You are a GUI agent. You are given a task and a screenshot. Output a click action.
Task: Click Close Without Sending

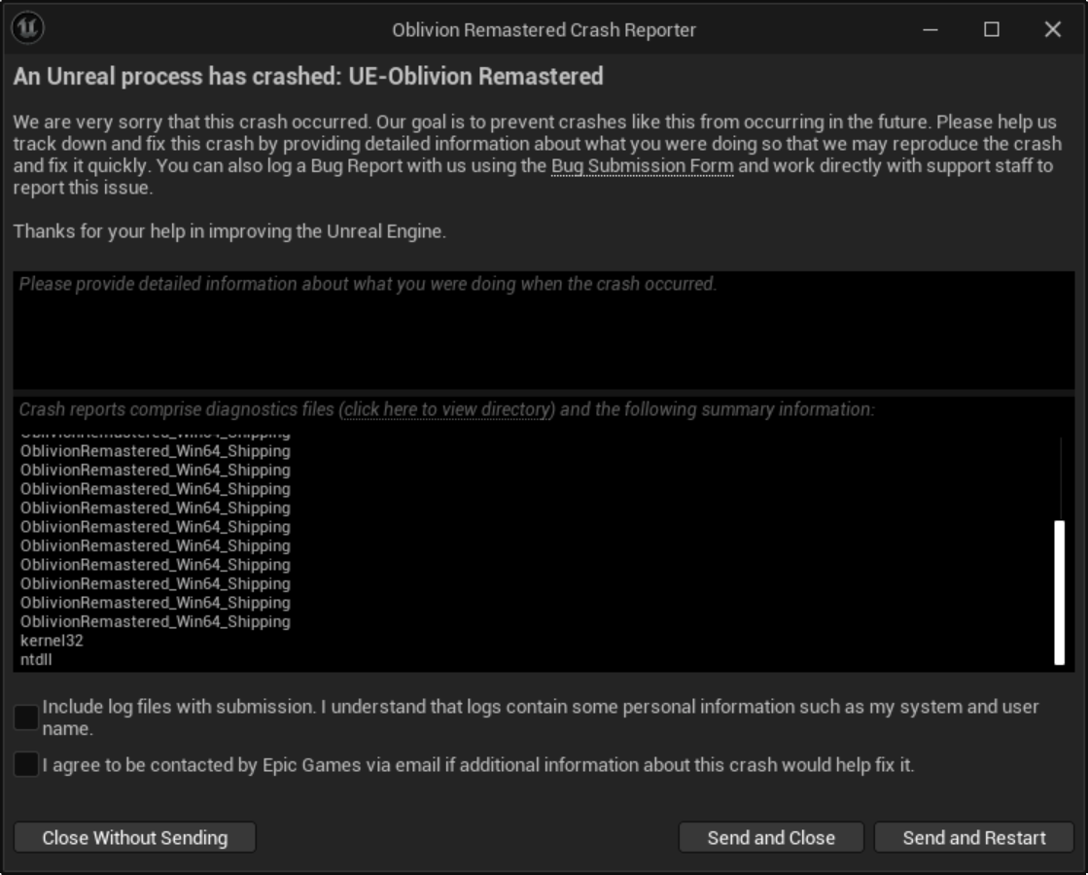point(134,837)
